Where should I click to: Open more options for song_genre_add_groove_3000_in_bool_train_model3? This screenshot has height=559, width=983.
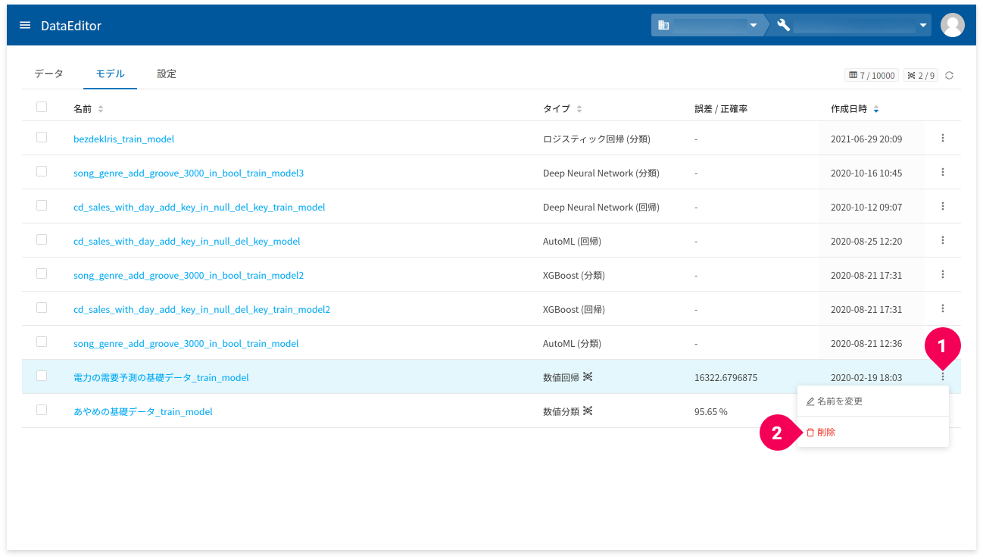click(943, 172)
